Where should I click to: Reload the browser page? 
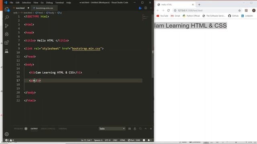point(169,10)
